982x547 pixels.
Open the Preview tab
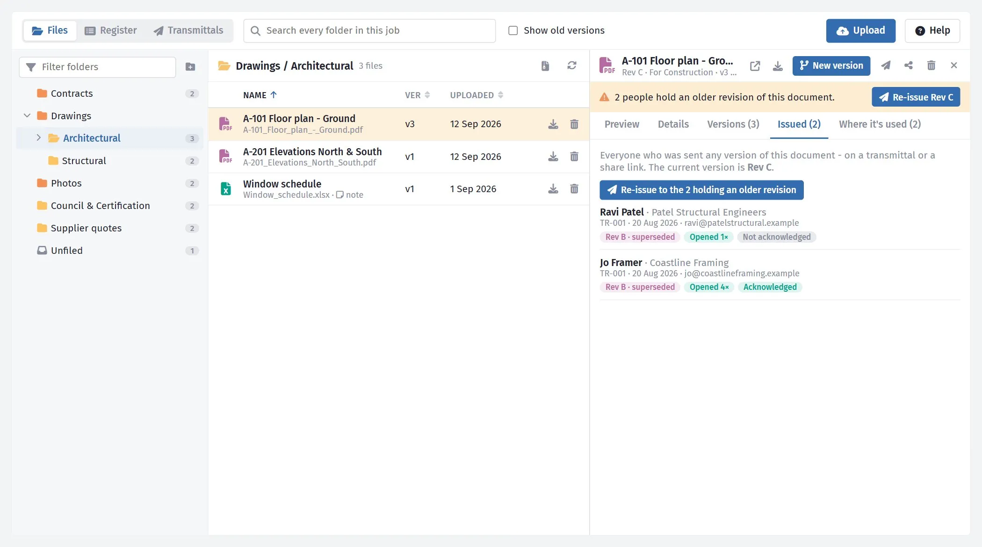[x=621, y=124]
